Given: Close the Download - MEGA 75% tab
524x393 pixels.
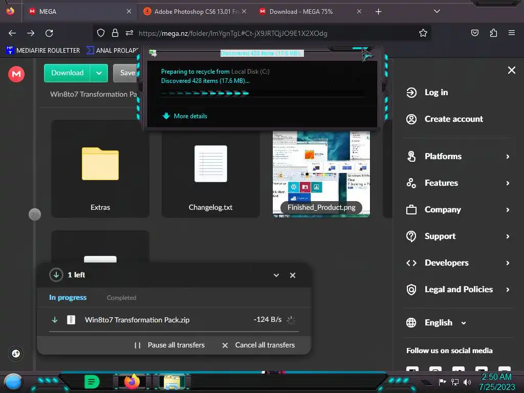Looking at the screenshot, I should [x=359, y=11].
